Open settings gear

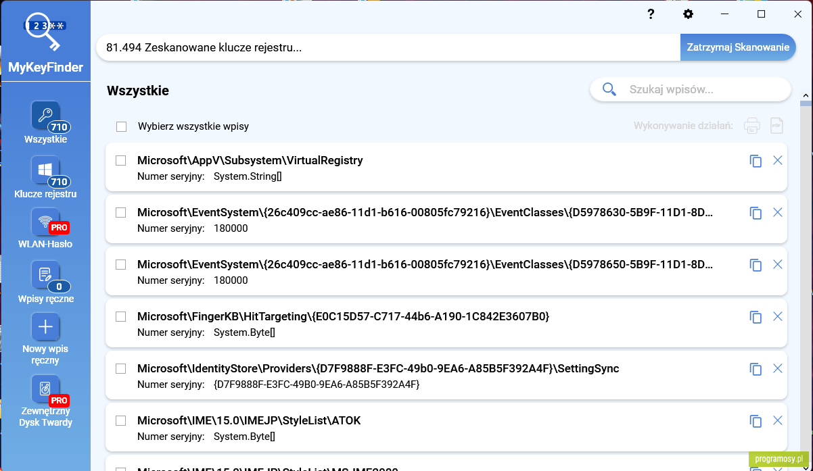click(689, 14)
